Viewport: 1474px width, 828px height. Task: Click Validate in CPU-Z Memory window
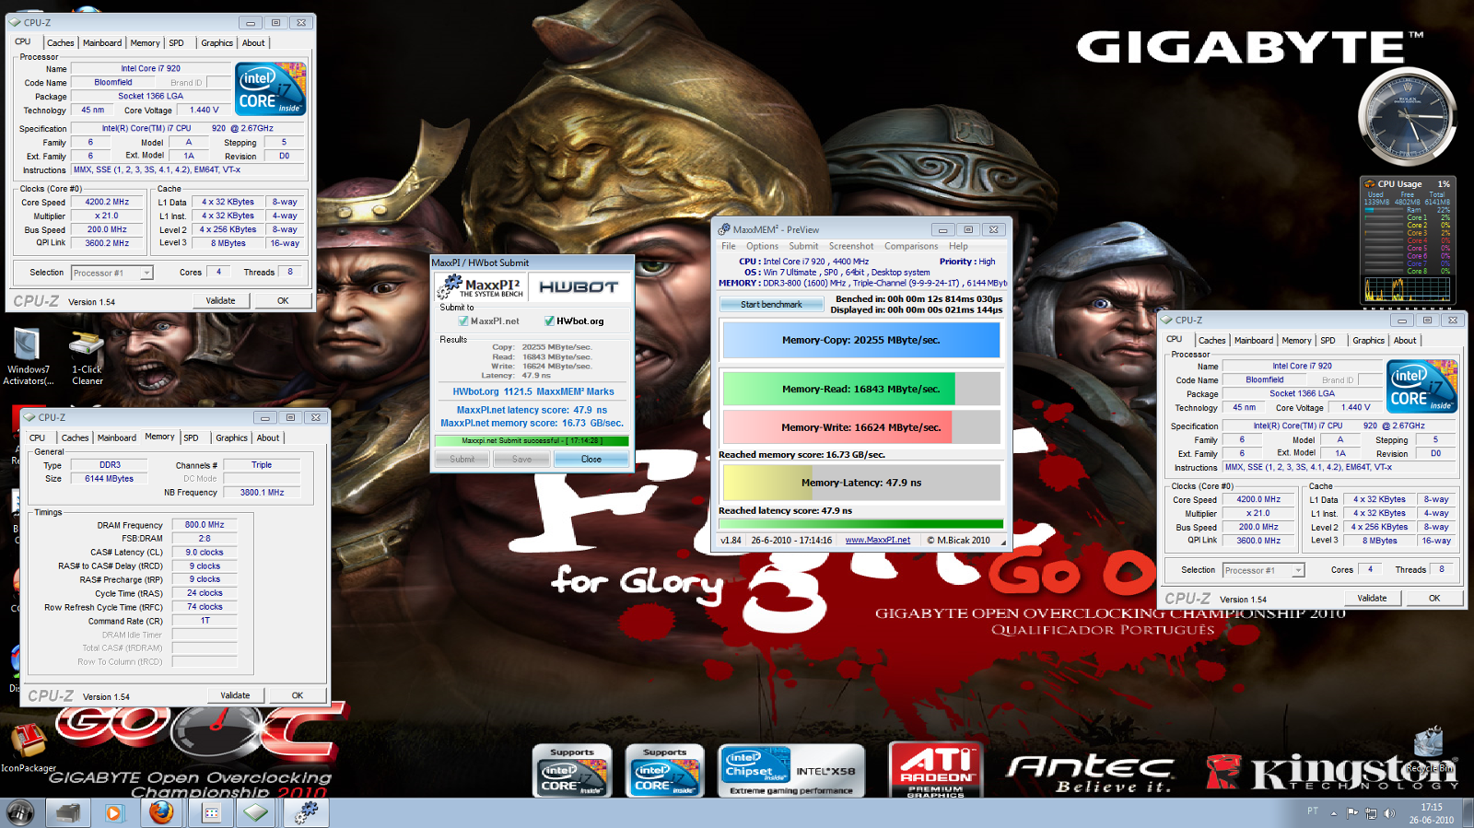(235, 695)
